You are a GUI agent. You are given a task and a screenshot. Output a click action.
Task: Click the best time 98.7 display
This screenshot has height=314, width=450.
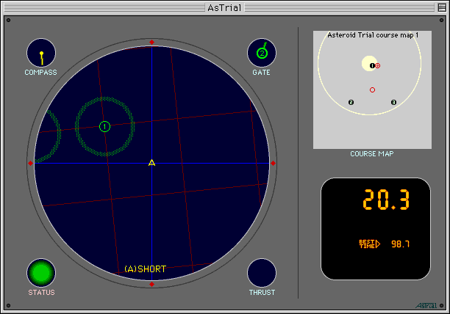coord(401,244)
